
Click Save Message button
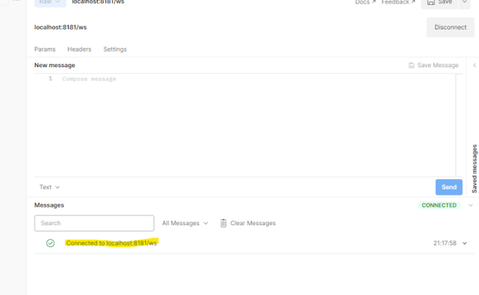[x=433, y=65]
